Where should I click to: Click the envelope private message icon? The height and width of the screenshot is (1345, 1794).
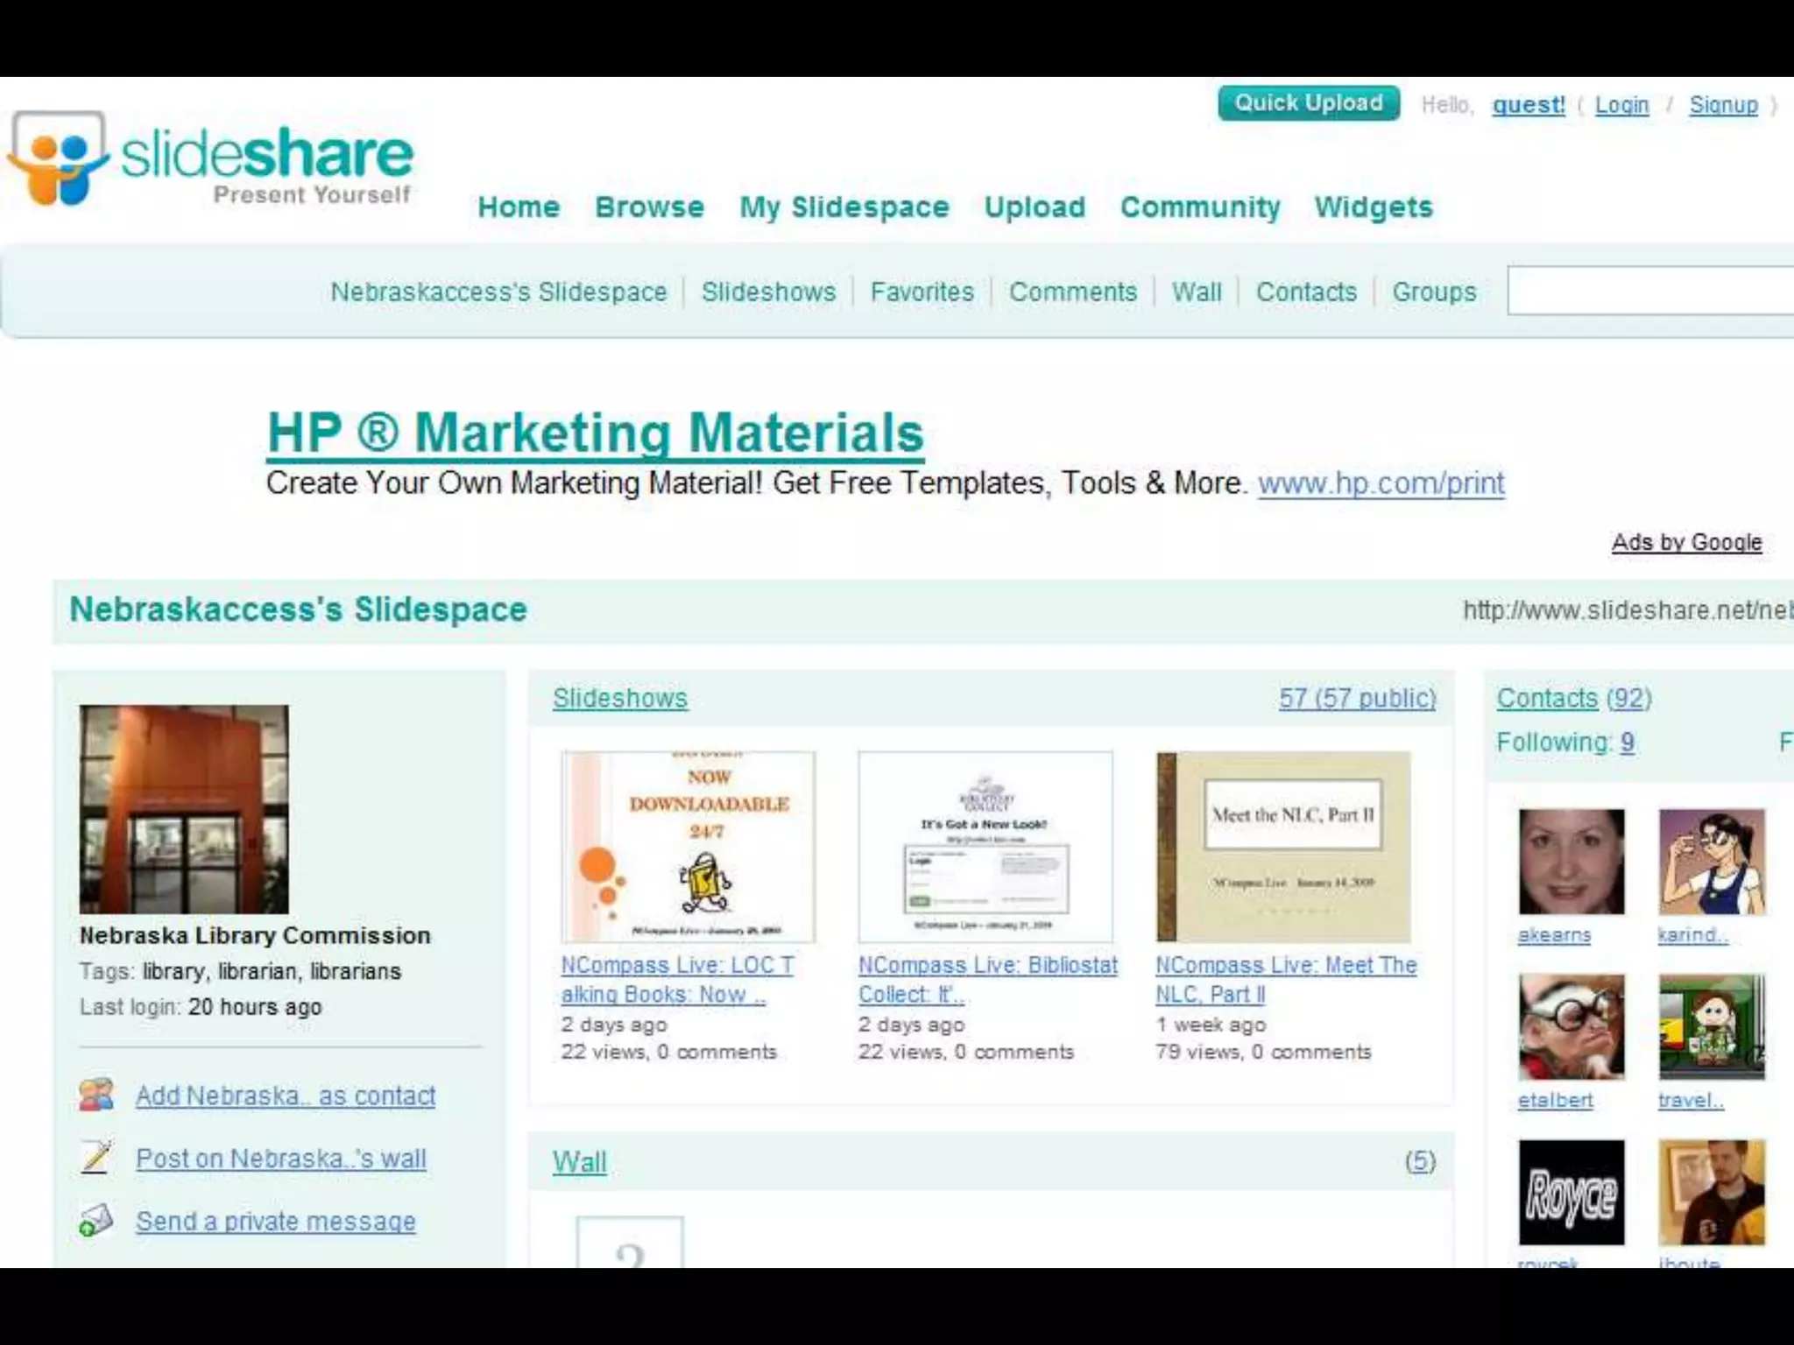pos(95,1220)
